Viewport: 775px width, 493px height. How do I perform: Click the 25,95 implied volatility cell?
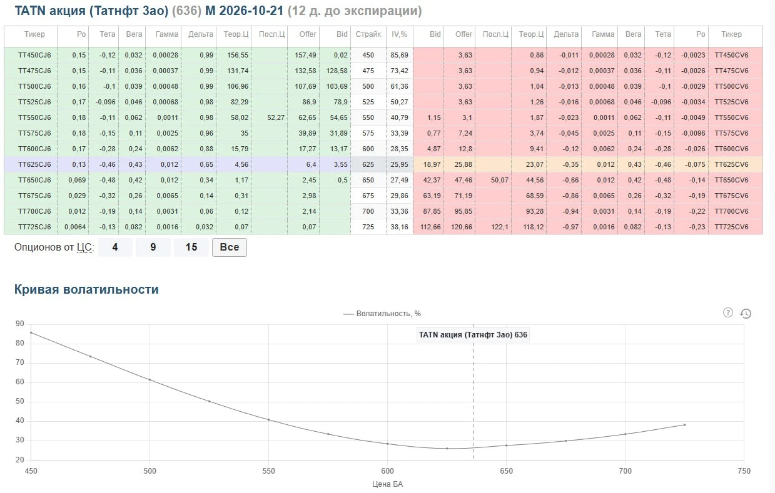pos(400,164)
